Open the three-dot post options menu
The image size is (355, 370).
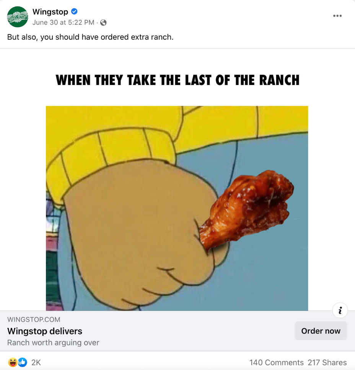coord(337,16)
